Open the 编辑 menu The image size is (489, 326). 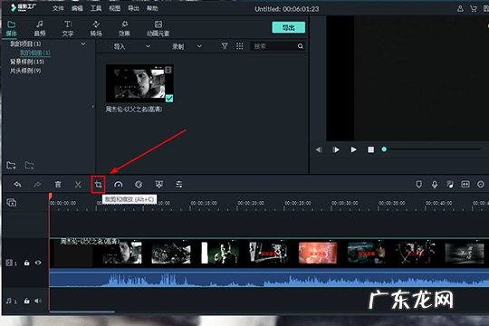pos(77,8)
